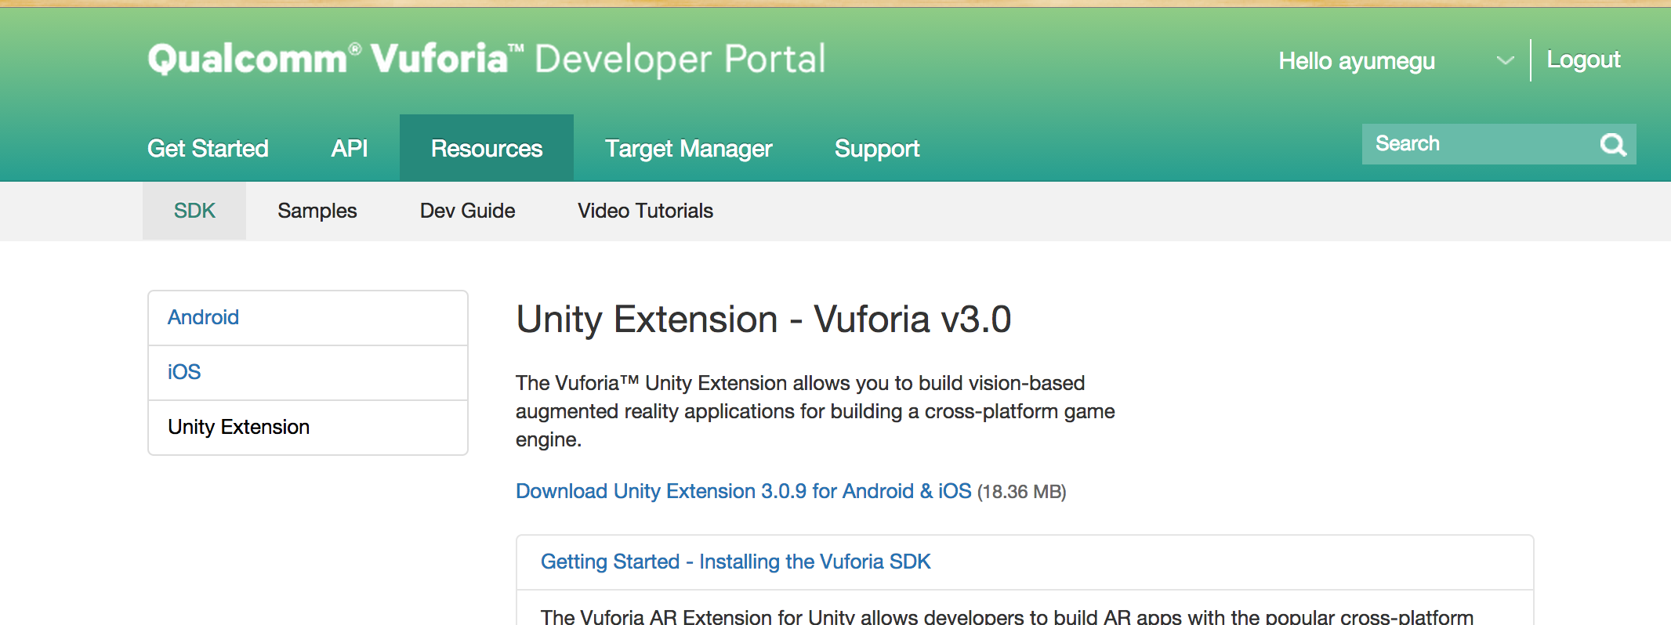Log out using the Logout link
The height and width of the screenshot is (625, 1671).
pos(1583,60)
